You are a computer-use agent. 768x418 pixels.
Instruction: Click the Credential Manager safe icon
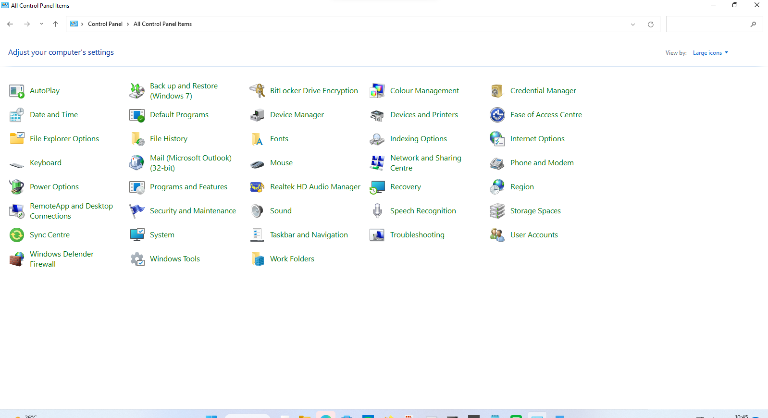pos(497,91)
